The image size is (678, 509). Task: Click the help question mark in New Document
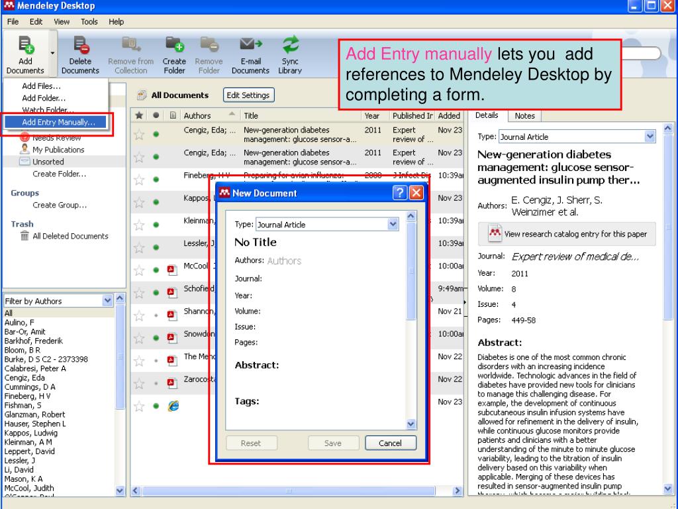click(x=400, y=193)
